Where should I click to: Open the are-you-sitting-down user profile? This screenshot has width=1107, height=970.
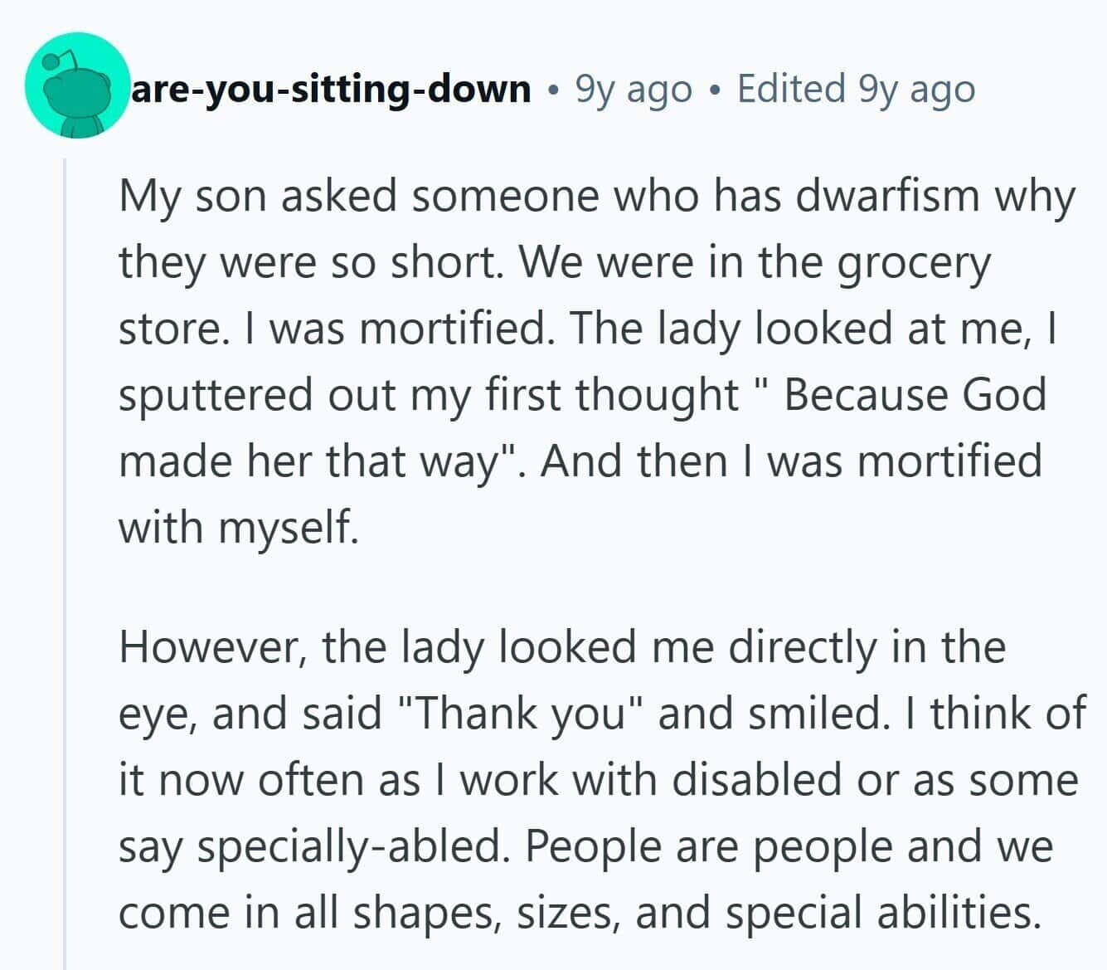tap(331, 88)
